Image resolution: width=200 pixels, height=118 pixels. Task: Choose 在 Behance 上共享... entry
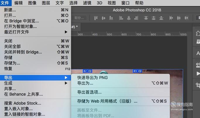coord(35,94)
